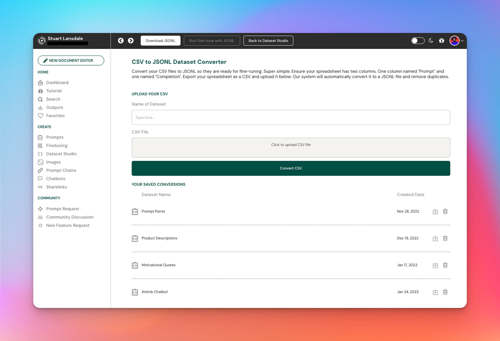Open the Tutorial sidebar item
Viewport: 500px width, 341px height.
[49, 91]
